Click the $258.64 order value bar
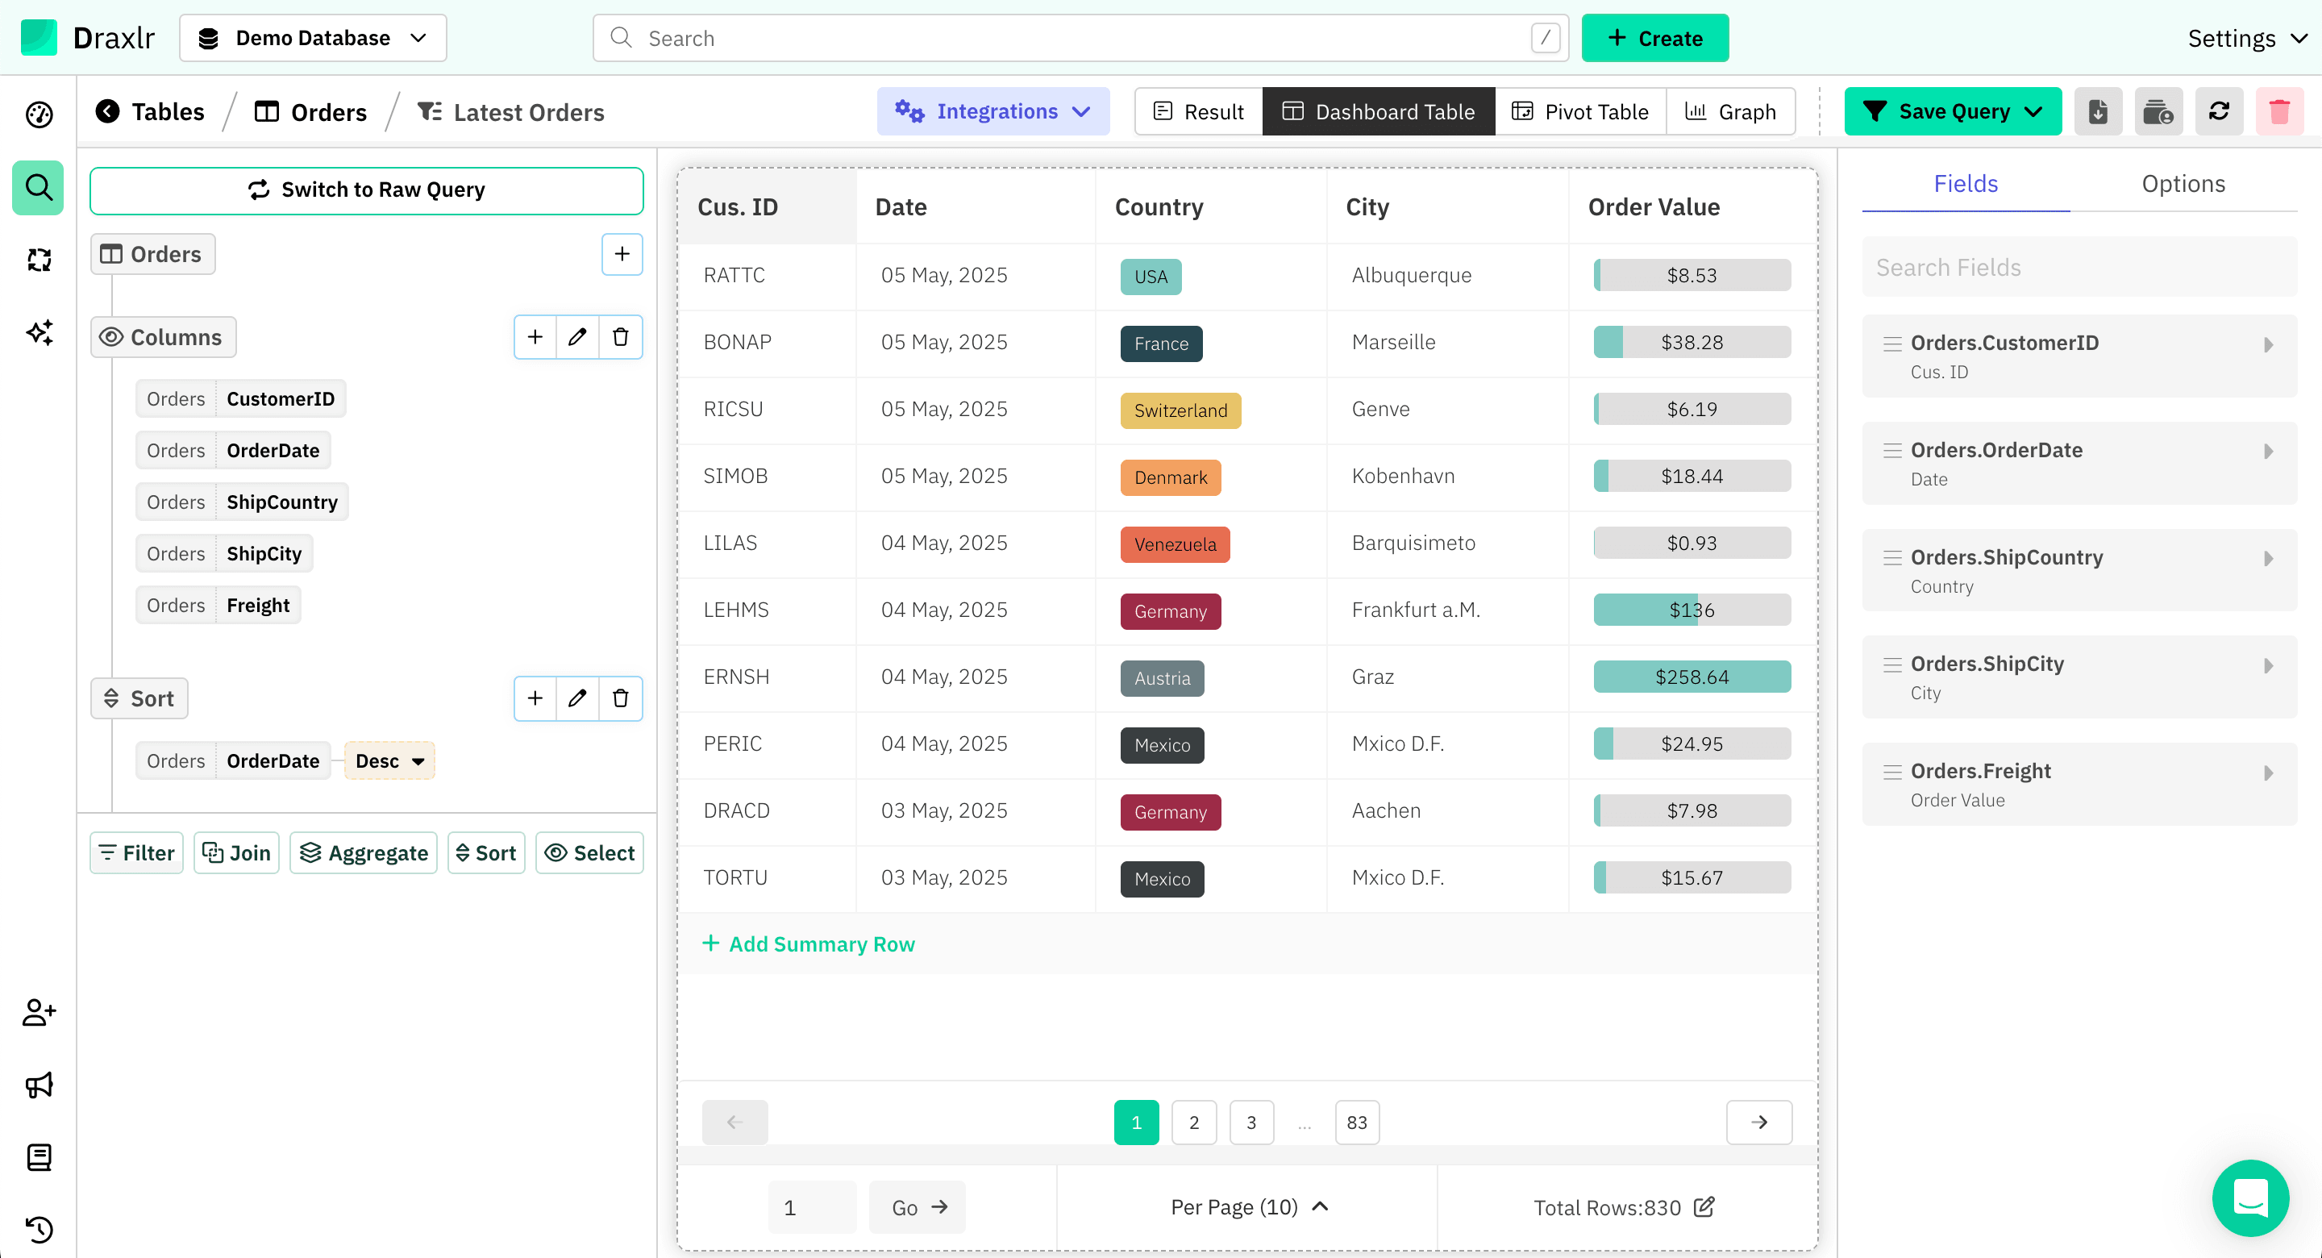Screen dimensions: 2322x1258 pyautogui.click(x=1692, y=677)
